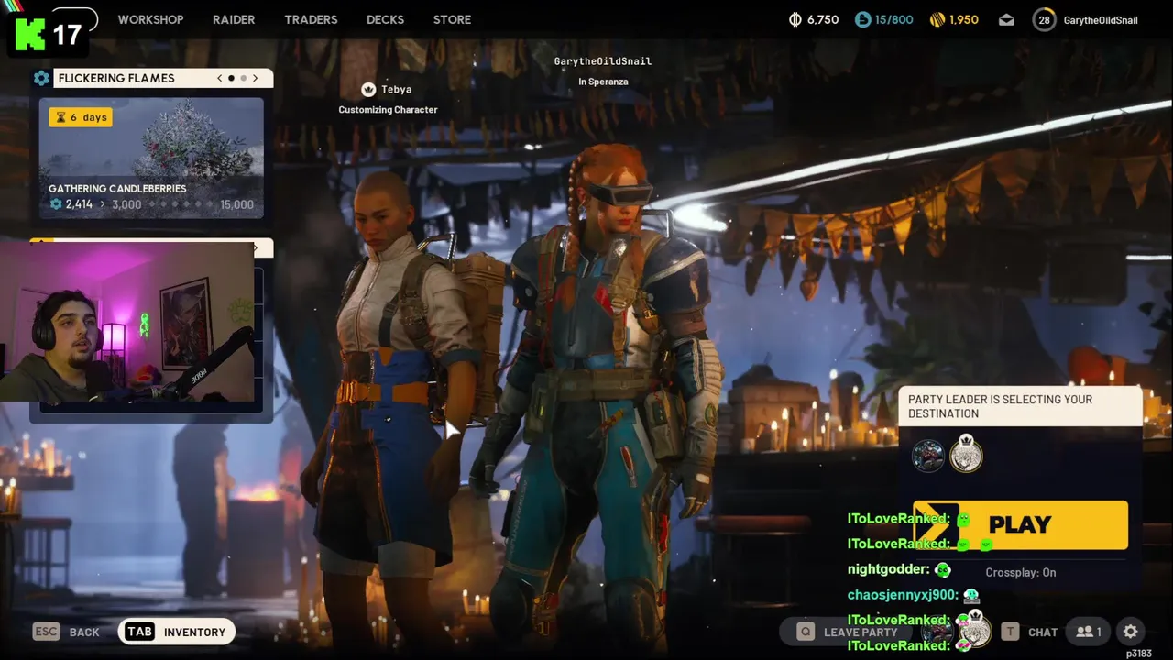The width and height of the screenshot is (1173, 660).
Task: Click the crown icon beside Tebya
Action: coord(368,89)
